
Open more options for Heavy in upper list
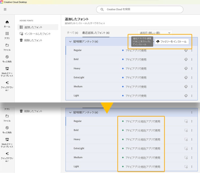point(192,68)
